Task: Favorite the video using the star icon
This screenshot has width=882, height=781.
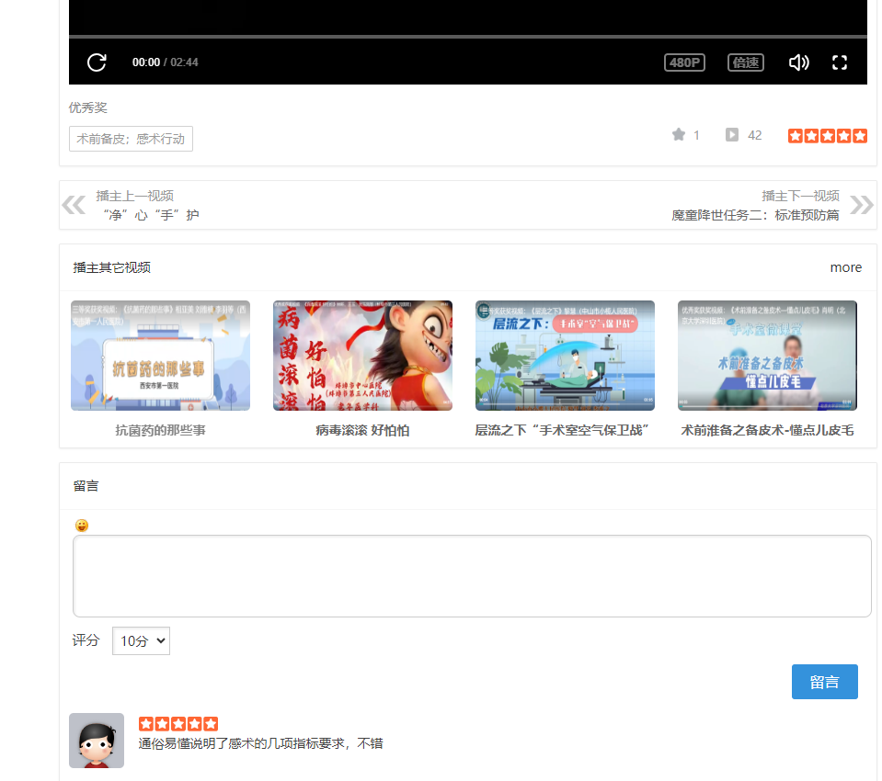Action: 677,134
